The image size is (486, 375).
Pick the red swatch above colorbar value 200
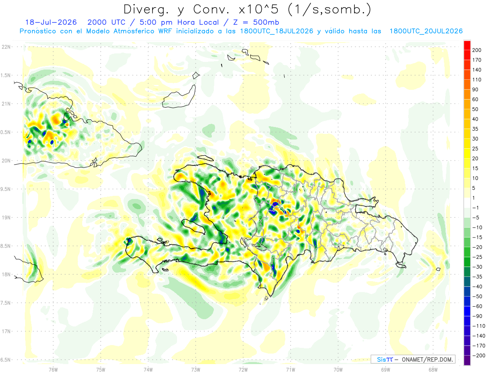[467, 44]
